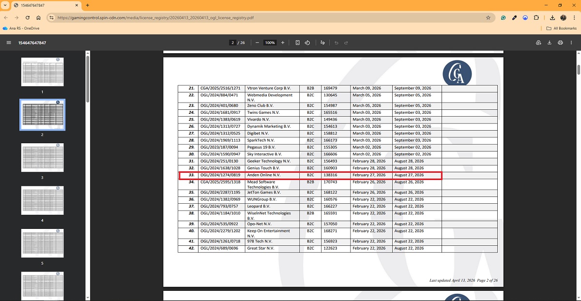Bookmark this page with star icon
The image size is (581, 301).
(488, 17)
